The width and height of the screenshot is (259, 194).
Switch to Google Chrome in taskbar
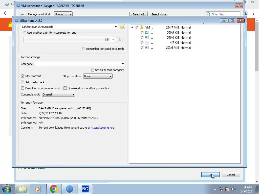point(54,189)
